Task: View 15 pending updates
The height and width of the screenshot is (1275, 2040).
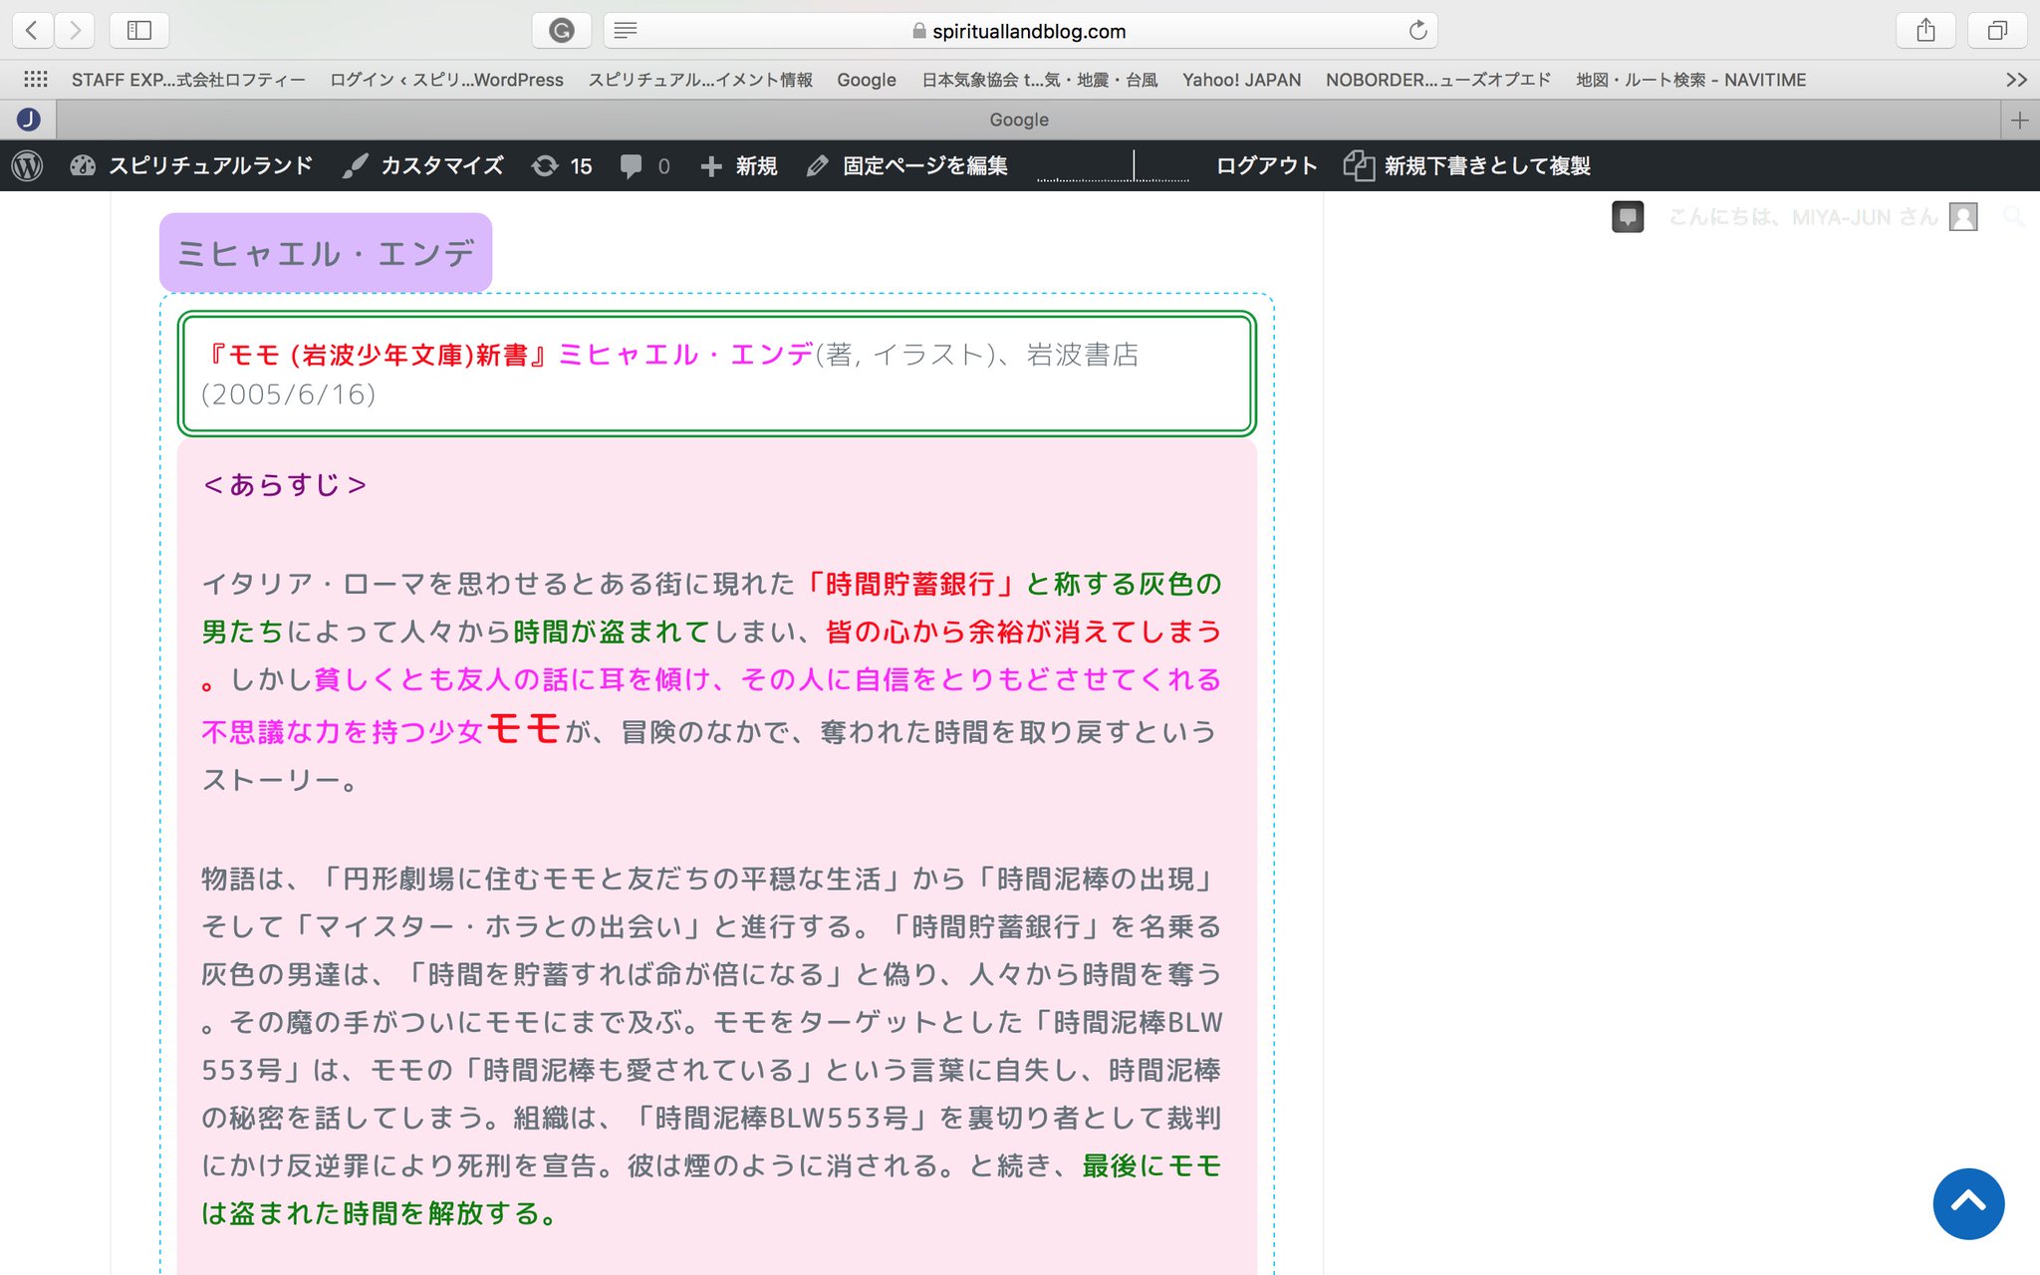Action: point(563,165)
